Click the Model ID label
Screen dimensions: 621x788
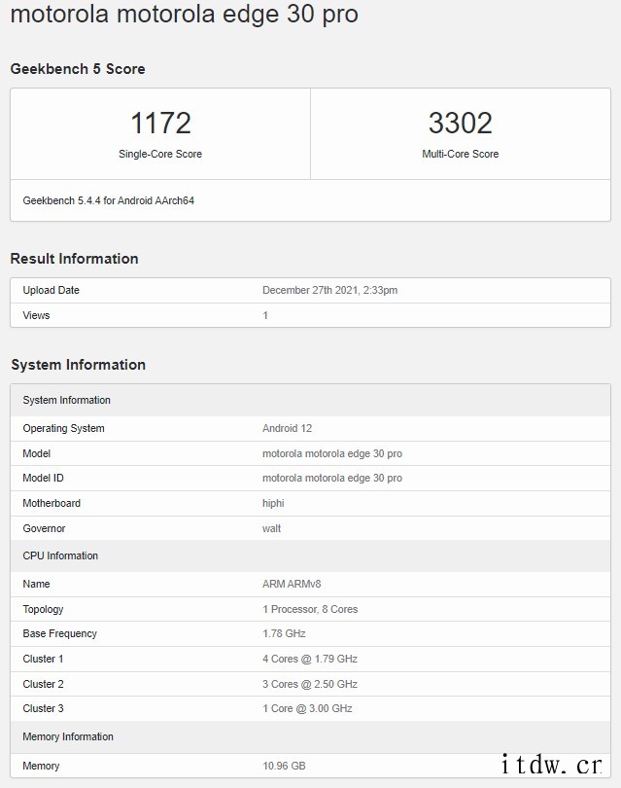coord(43,478)
